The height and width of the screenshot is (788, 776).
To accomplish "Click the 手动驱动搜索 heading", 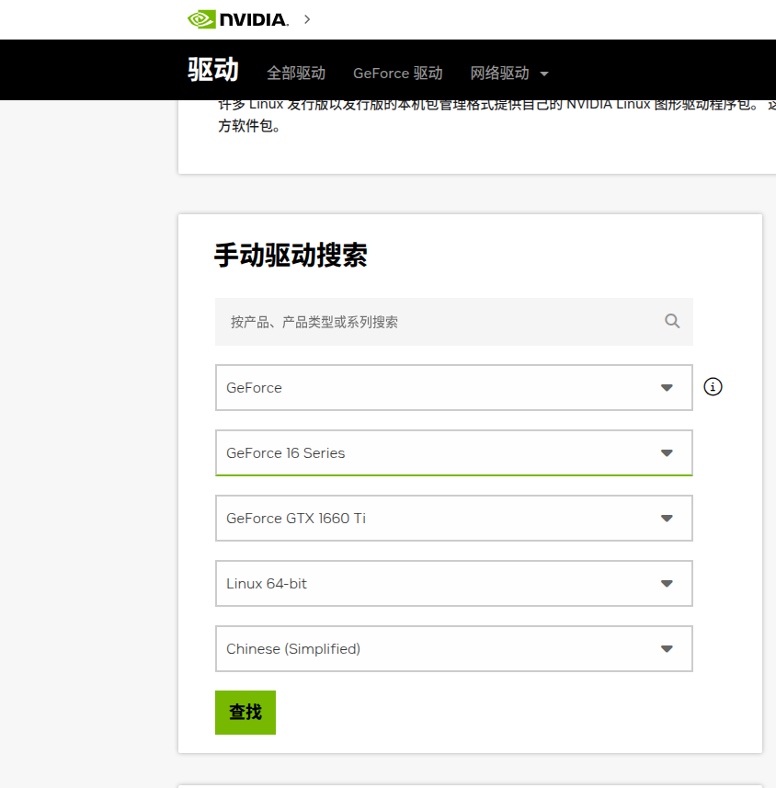I will (291, 256).
